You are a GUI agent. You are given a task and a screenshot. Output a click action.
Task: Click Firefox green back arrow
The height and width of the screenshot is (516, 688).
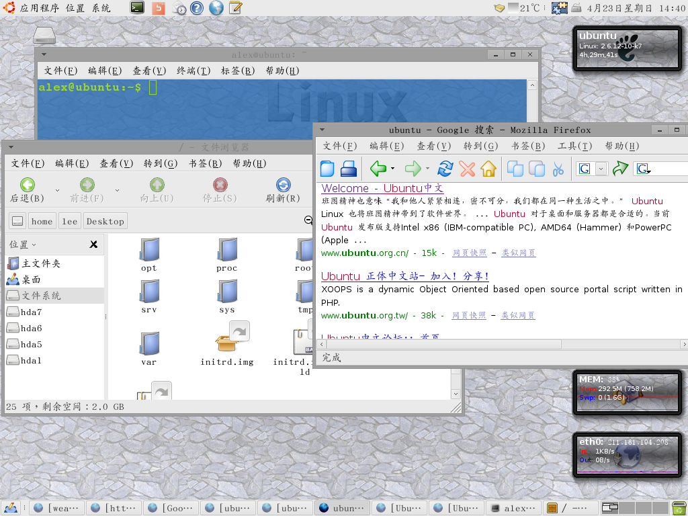(378, 169)
